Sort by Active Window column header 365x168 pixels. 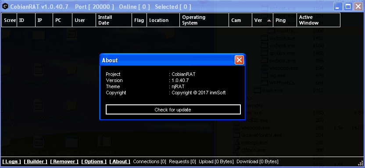click(x=318, y=20)
